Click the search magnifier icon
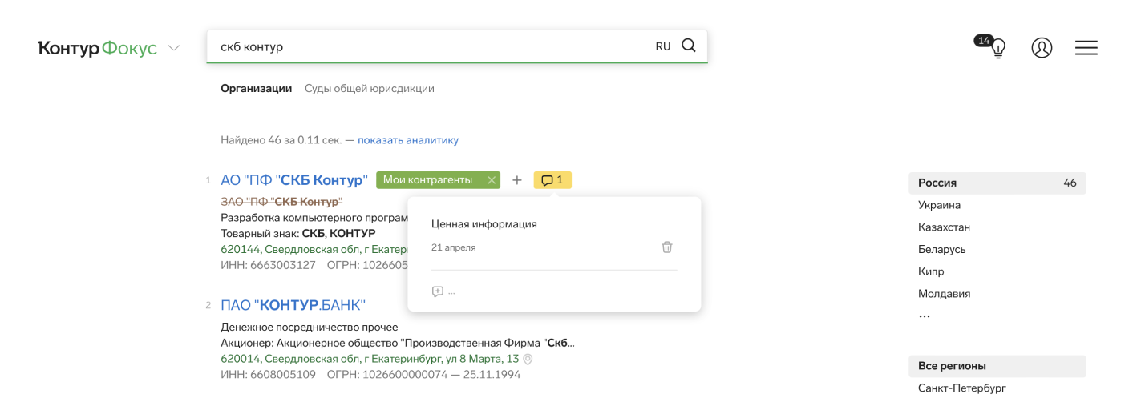This screenshot has width=1137, height=410. pos(688,46)
